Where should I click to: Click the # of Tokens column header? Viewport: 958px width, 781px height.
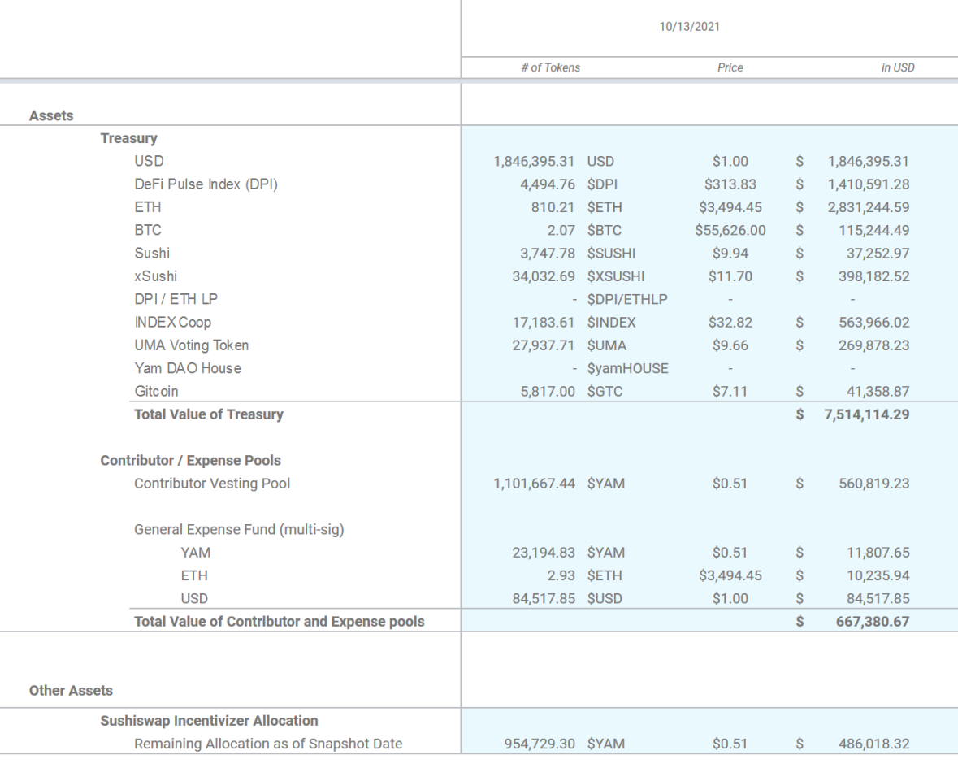coord(552,67)
